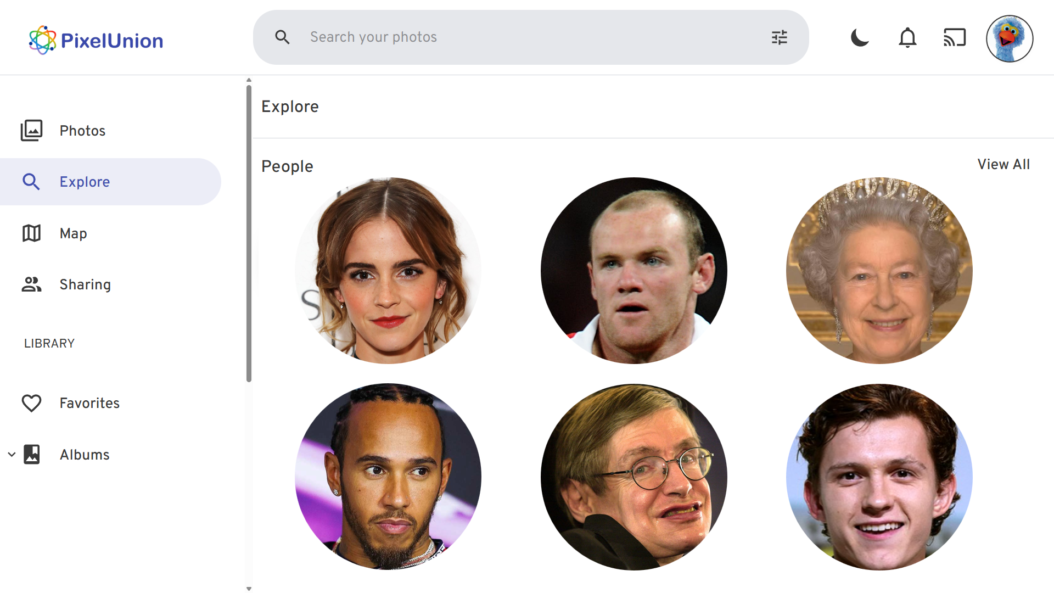1054x593 pixels.
Task: Open the search magnifier in the search bar
Action: point(282,37)
